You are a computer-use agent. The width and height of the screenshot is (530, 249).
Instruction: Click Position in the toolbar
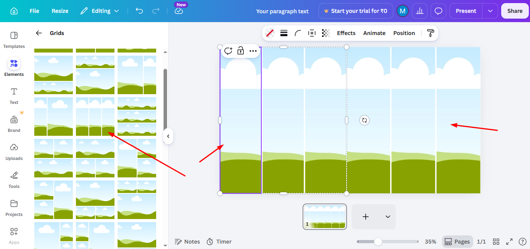tap(404, 33)
